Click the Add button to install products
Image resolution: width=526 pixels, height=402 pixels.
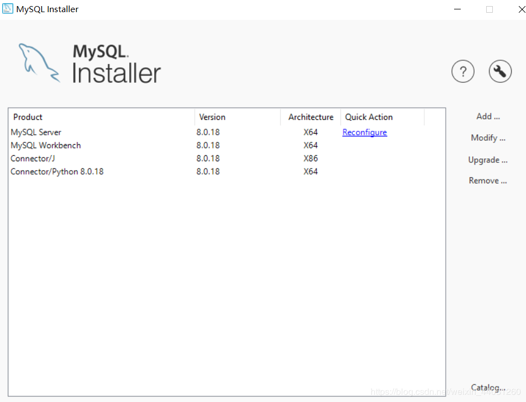click(487, 116)
